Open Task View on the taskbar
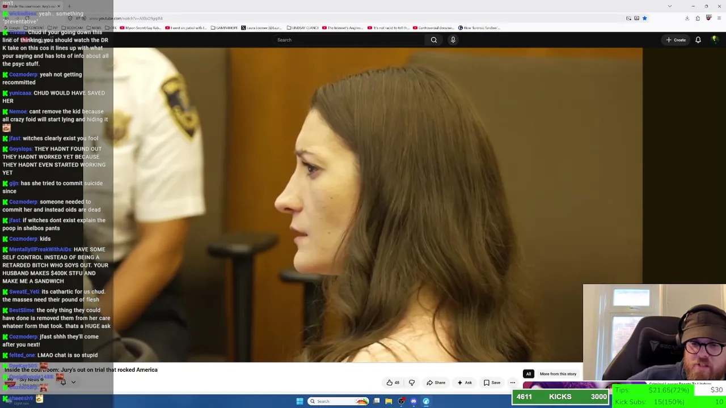Screen dimensions: 726x408 pos(376,401)
